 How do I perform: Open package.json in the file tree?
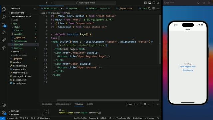point(19,80)
